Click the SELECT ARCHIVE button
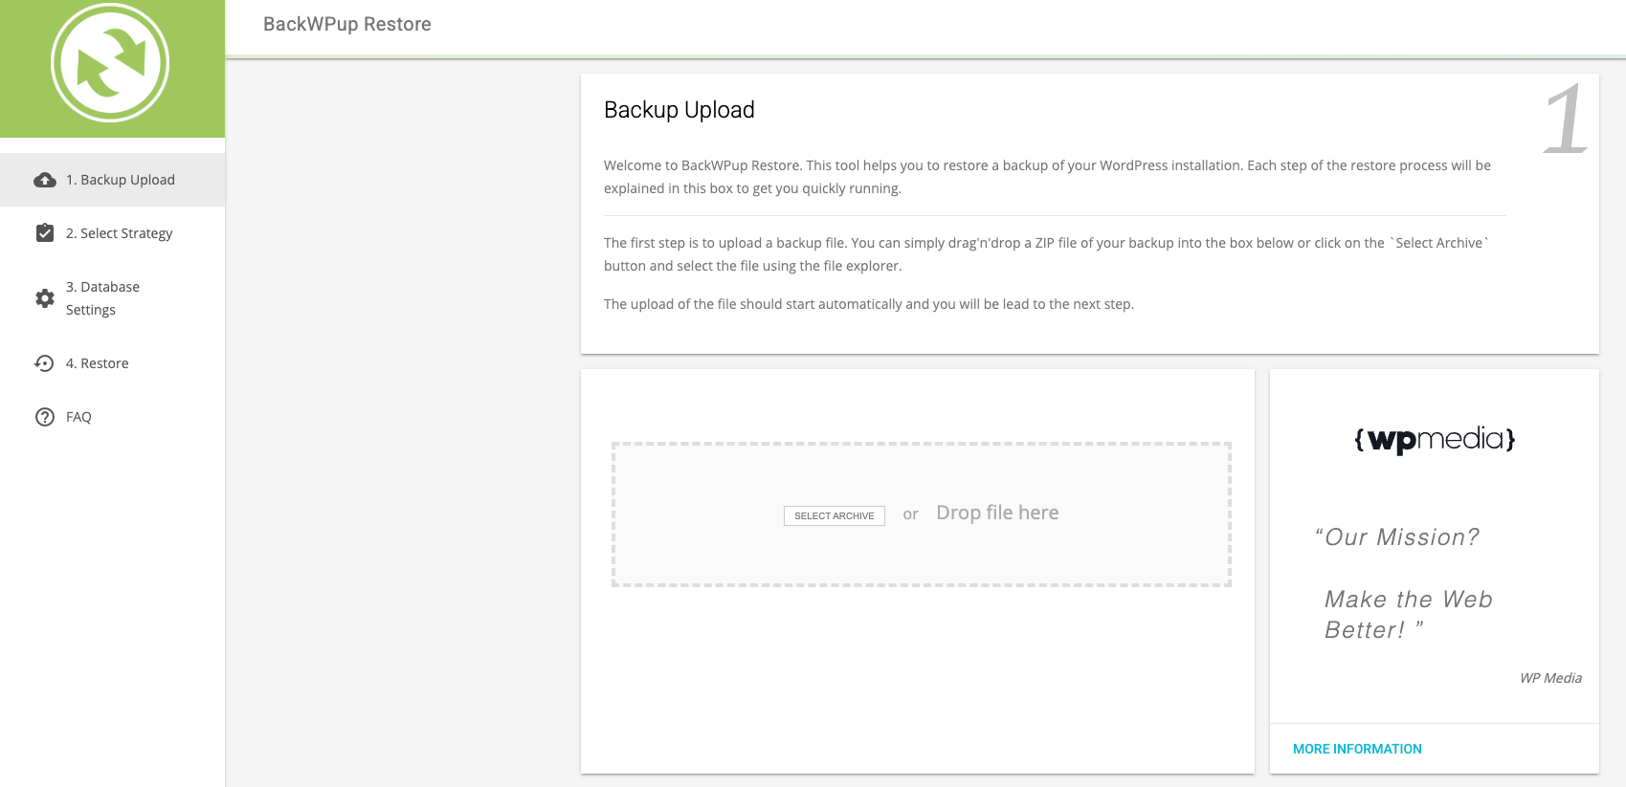 [x=835, y=515]
